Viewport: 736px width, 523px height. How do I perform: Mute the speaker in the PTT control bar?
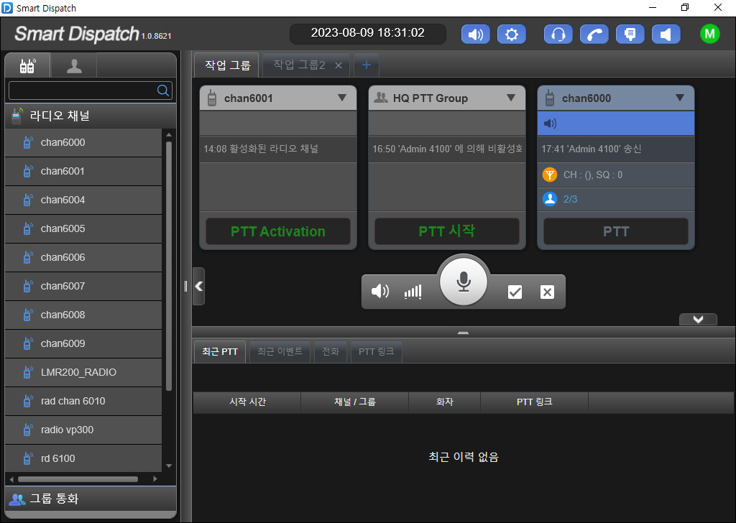pos(379,292)
